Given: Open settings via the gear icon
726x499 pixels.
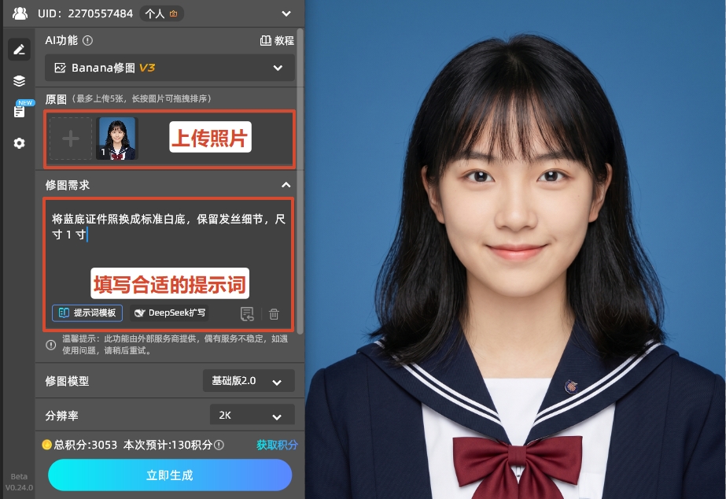Looking at the screenshot, I should tap(19, 143).
